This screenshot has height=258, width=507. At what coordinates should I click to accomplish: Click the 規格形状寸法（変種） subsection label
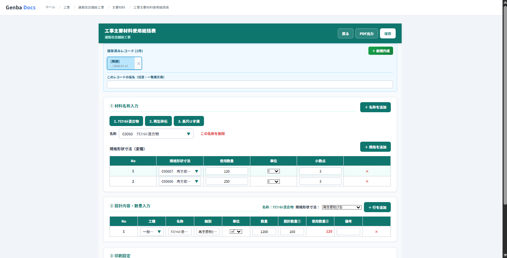[x=127, y=149]
